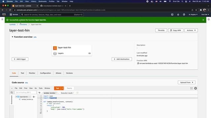The image size is (211, 118).
Task: Open the Functions breadcrumb link
Action: [x=23, y=25]
